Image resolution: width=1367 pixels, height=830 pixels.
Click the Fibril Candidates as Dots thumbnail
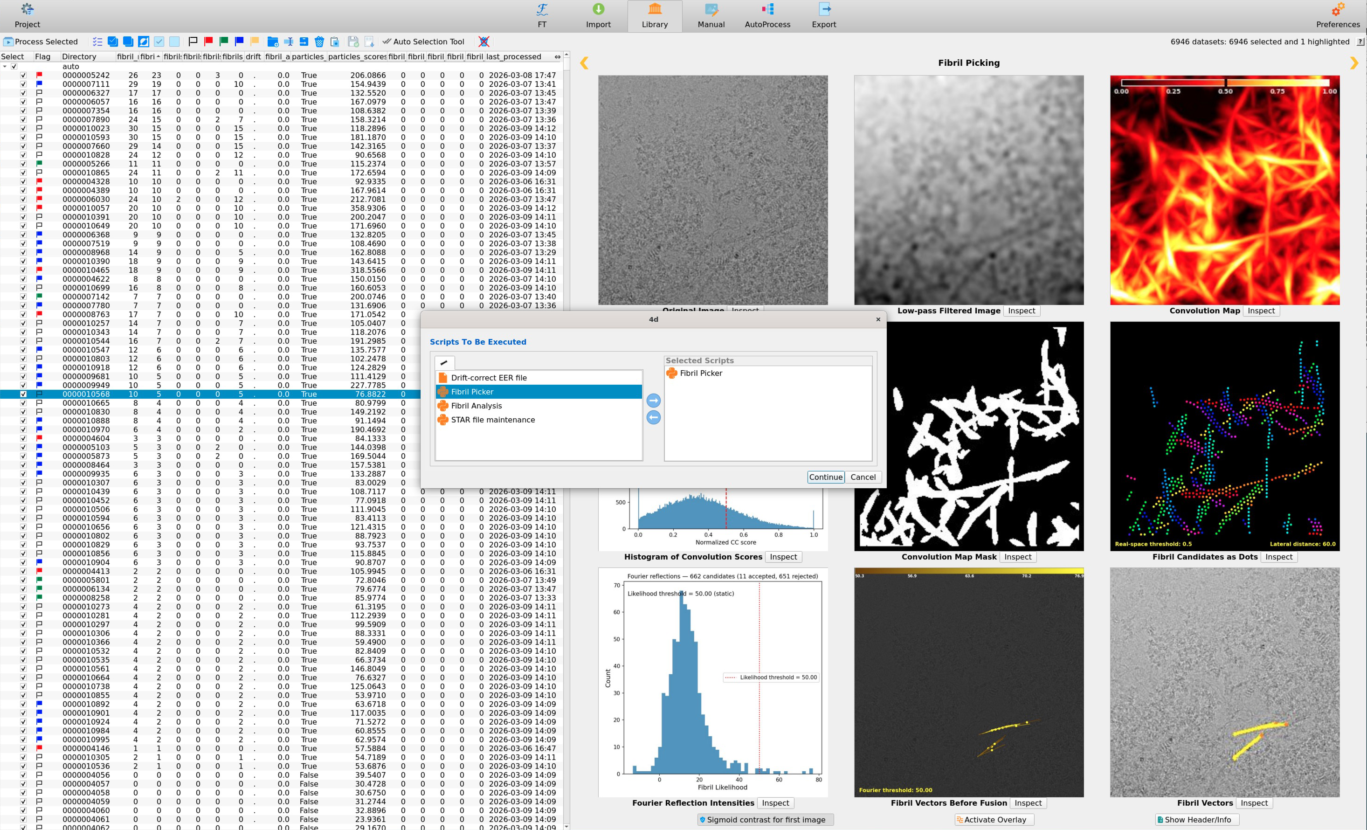pos(1224,436)
